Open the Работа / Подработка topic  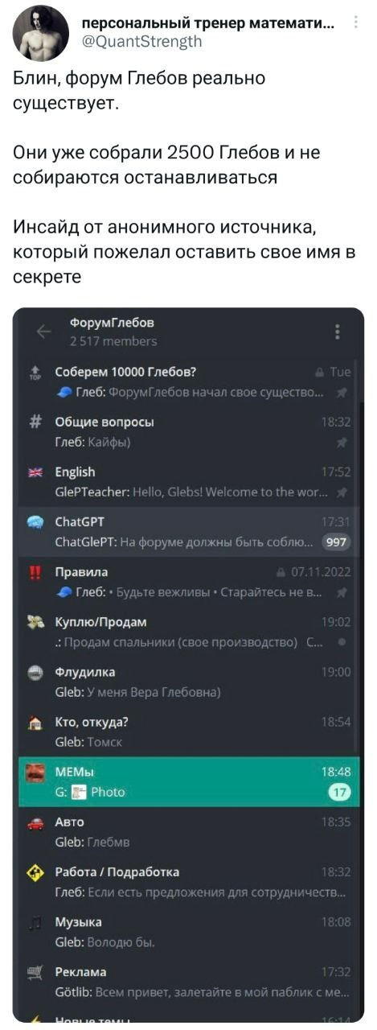click(189, 881)
